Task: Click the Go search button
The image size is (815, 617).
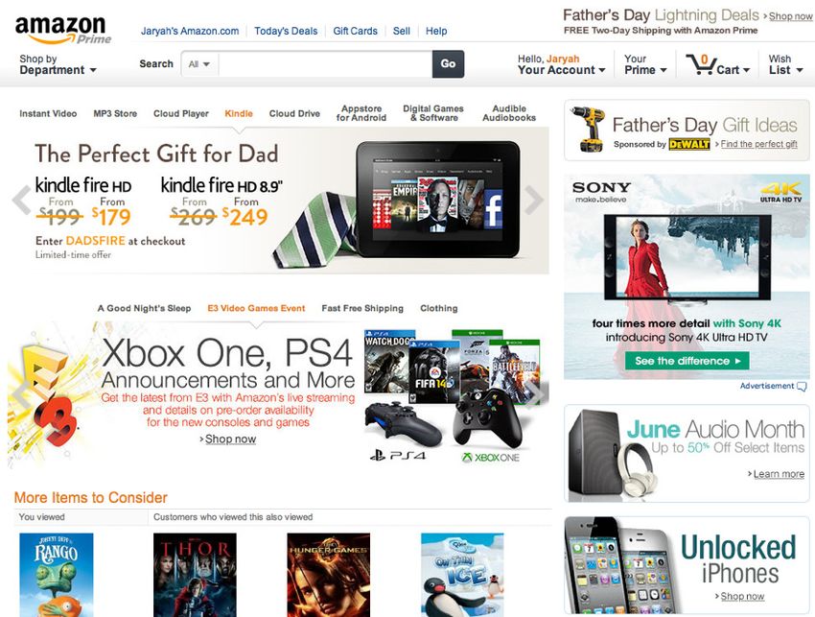Action: [x=448, y=64]
